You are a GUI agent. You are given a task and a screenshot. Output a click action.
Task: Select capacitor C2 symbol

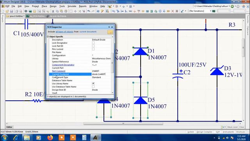[178, 76]
